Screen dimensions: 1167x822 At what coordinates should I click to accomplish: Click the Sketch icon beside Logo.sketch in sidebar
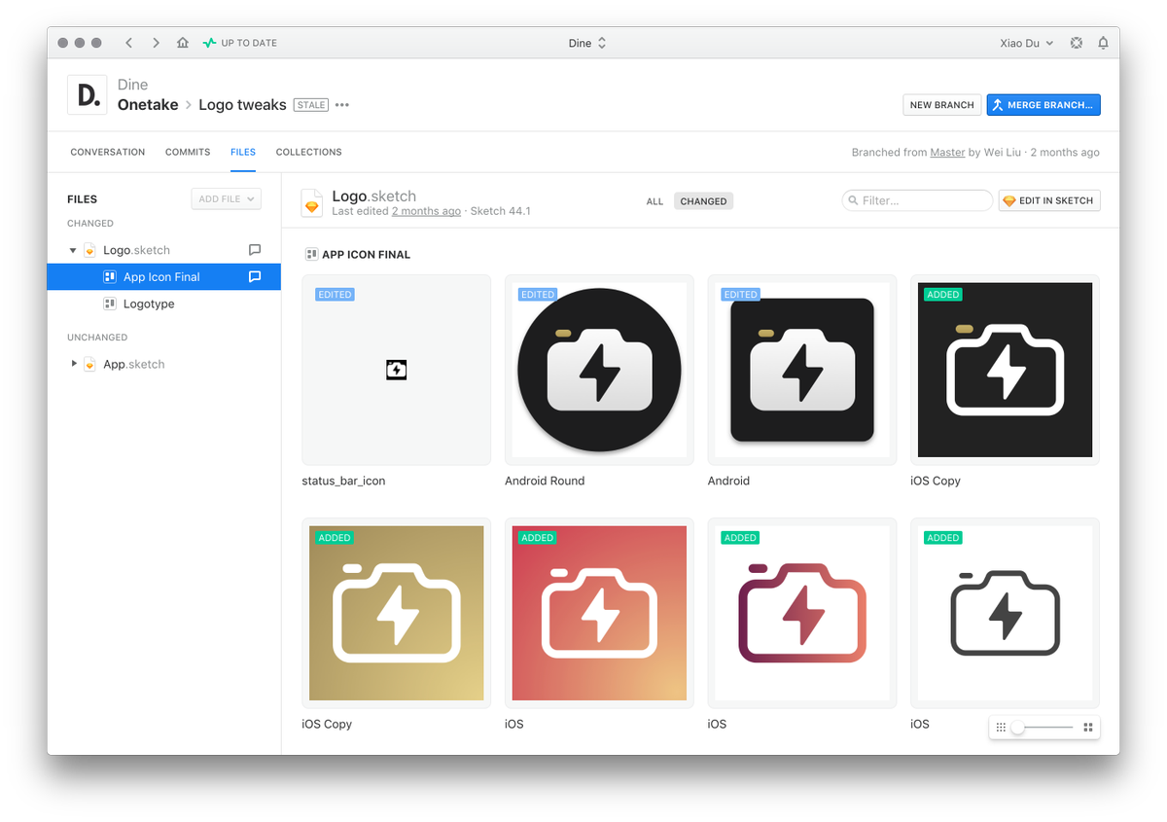(89, 250)
